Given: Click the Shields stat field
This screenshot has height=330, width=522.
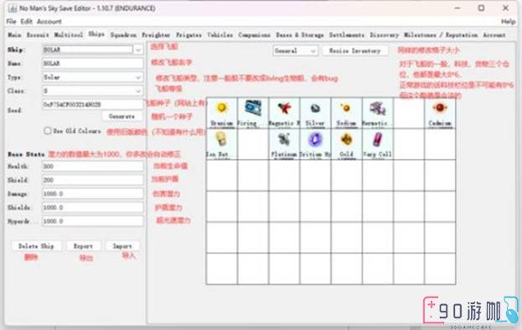Looking at the screenshot, I should 92,207.
